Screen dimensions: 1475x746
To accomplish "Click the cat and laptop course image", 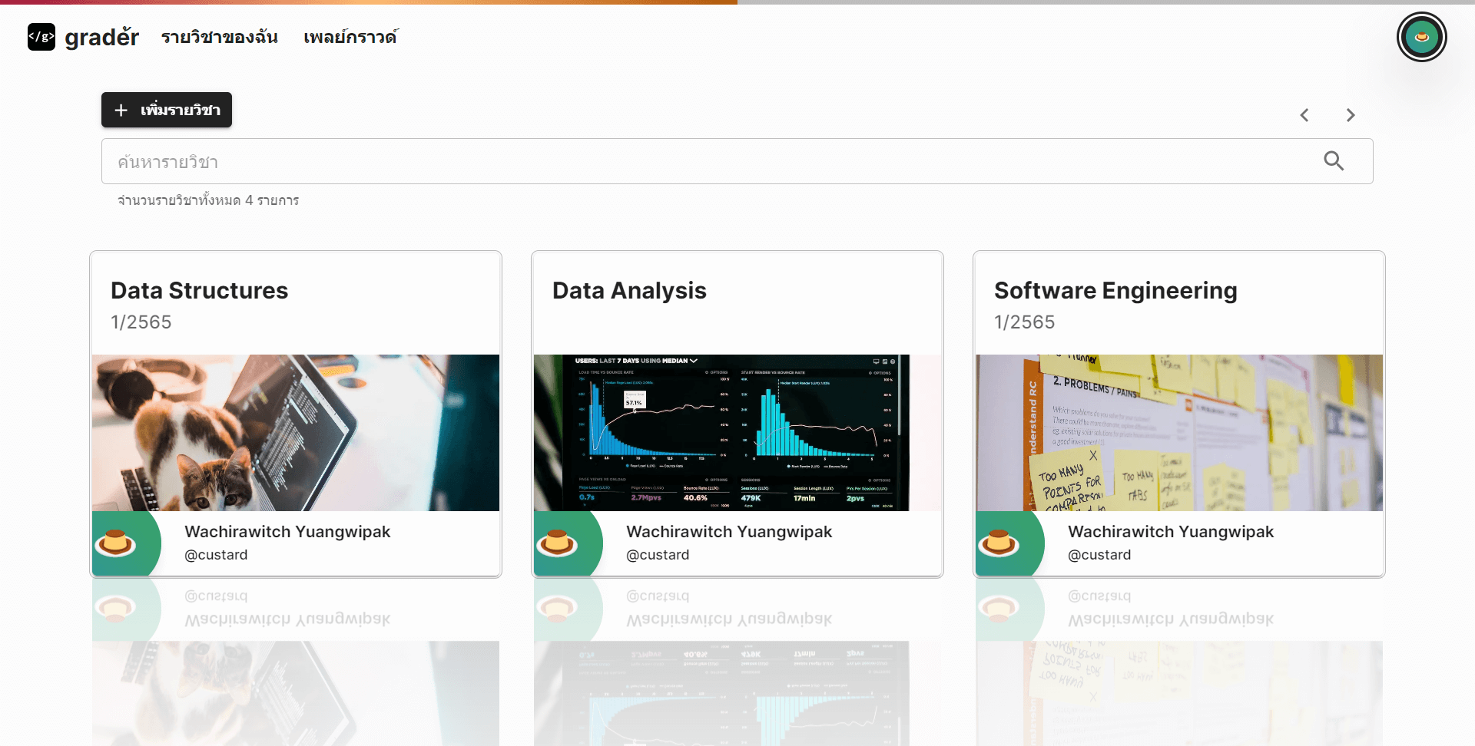I will pos(296,433).
